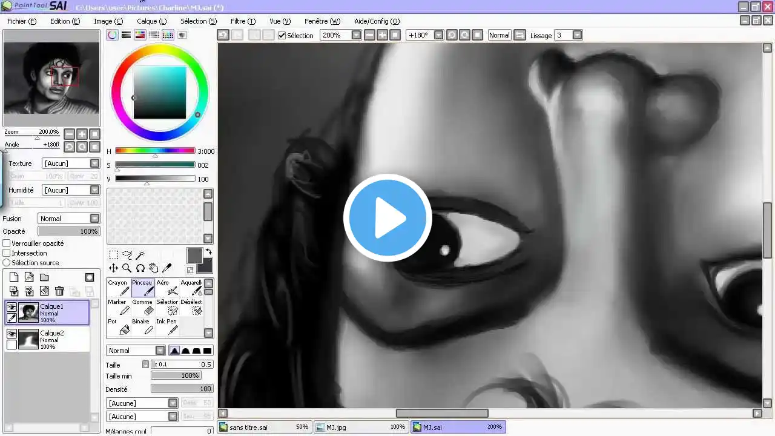Select the Crayon tool
775x436 pixels.
click(x=119, y=288)
